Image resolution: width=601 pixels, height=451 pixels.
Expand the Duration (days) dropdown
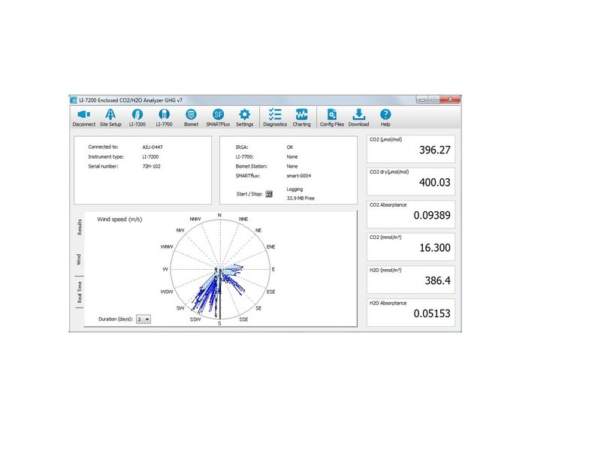coord(143,319)
